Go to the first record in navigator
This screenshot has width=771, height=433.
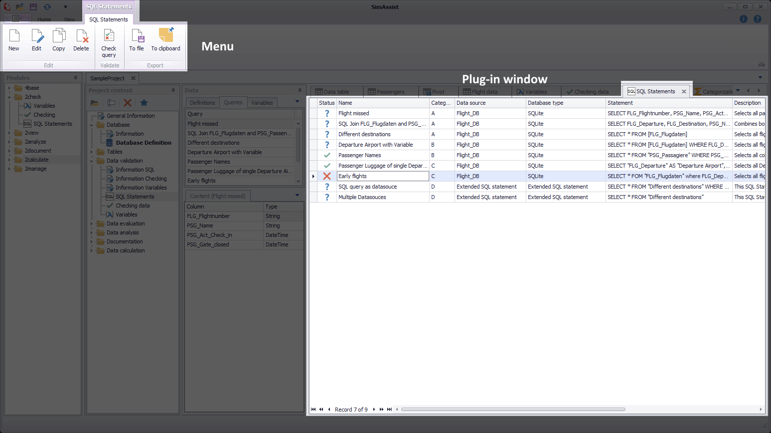[313, 410]
